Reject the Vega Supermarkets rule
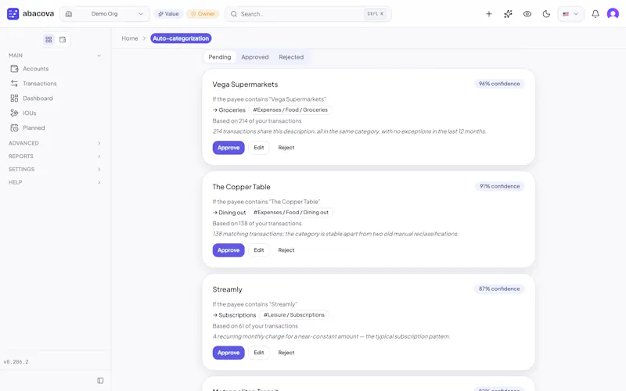Screen dimensions: 626x391 [x=286, y=148]
